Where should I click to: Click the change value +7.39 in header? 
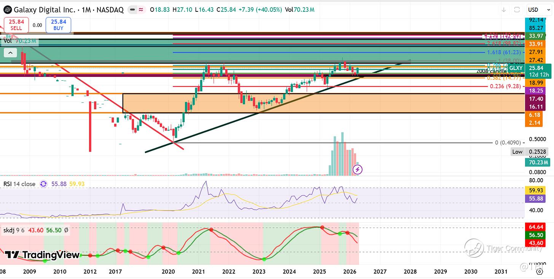(246, 10)
